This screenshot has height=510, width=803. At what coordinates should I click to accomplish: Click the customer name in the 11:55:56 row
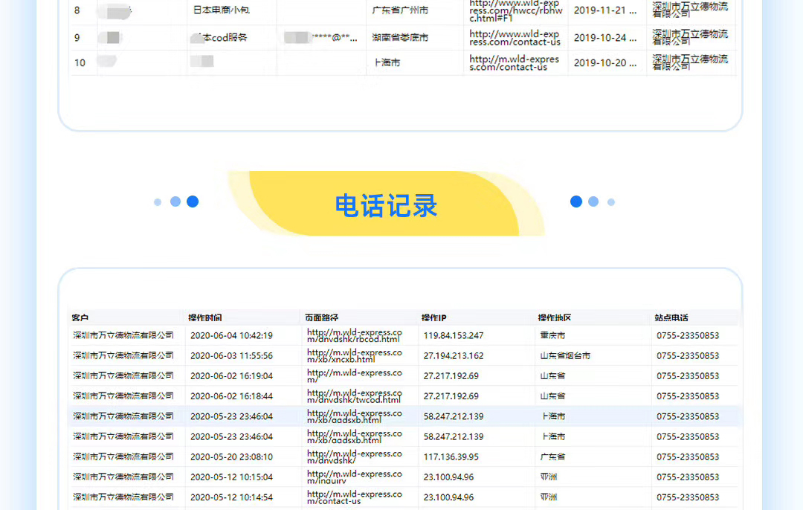point(123,355)
